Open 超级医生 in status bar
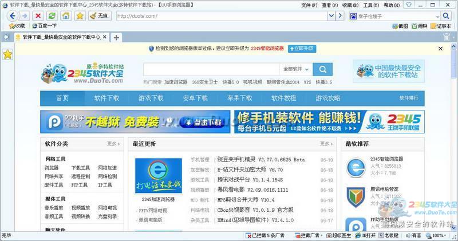 pyautogui.click(x=339, y=235)
